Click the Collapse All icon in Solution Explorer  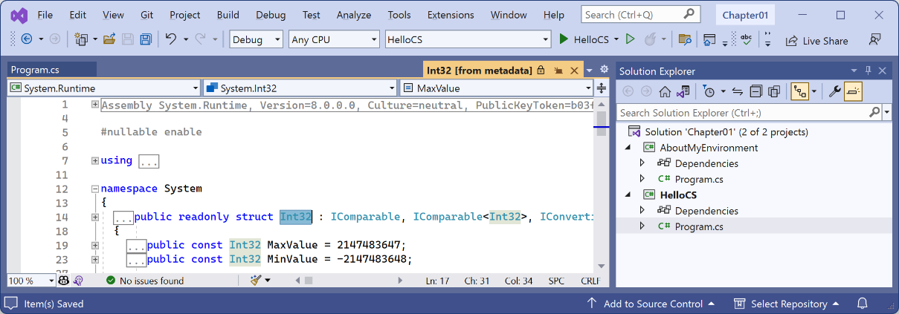tap(756, 91)
